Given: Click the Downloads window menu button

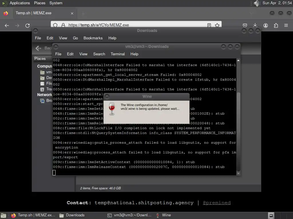Looking at the screenshot, I should [35, 31].
